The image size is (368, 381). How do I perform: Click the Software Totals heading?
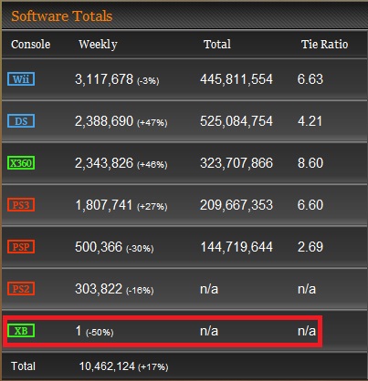coord(62,15)
